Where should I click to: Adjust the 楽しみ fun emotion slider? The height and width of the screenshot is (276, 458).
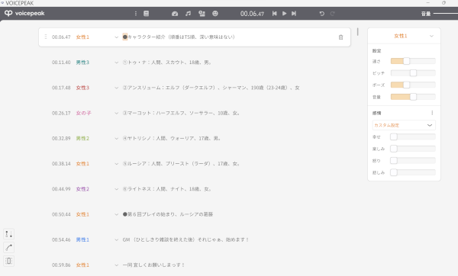tap(413, 149)
